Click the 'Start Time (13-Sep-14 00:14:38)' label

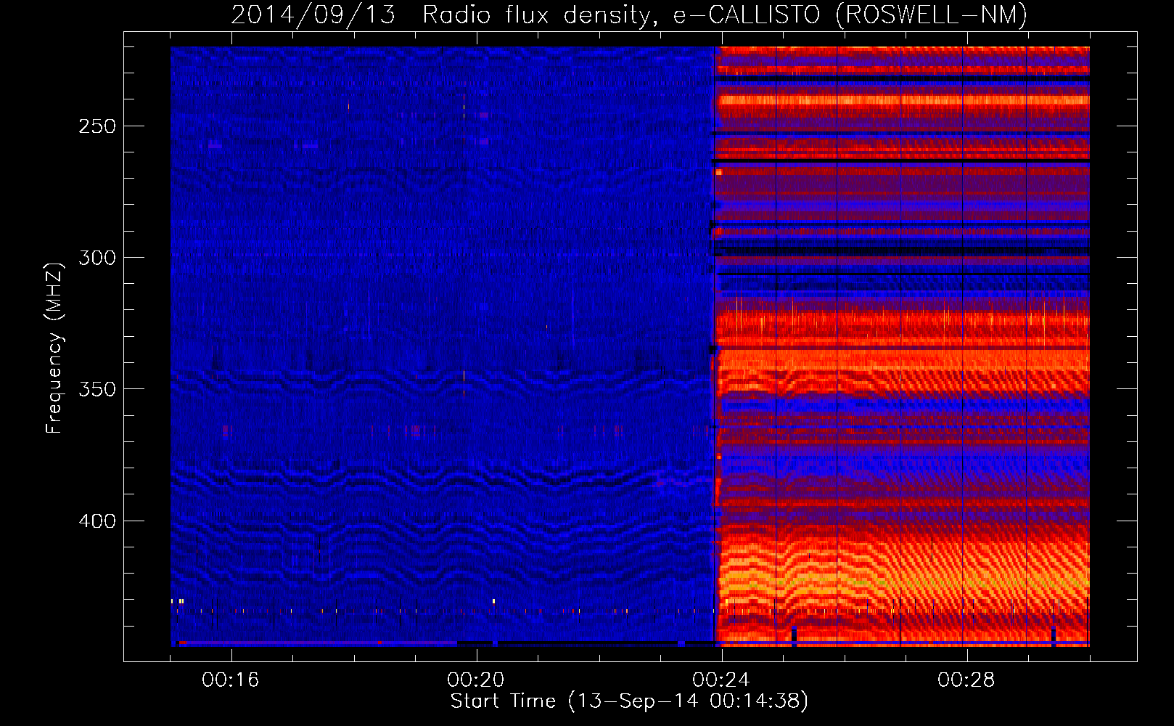click(629, 701)
